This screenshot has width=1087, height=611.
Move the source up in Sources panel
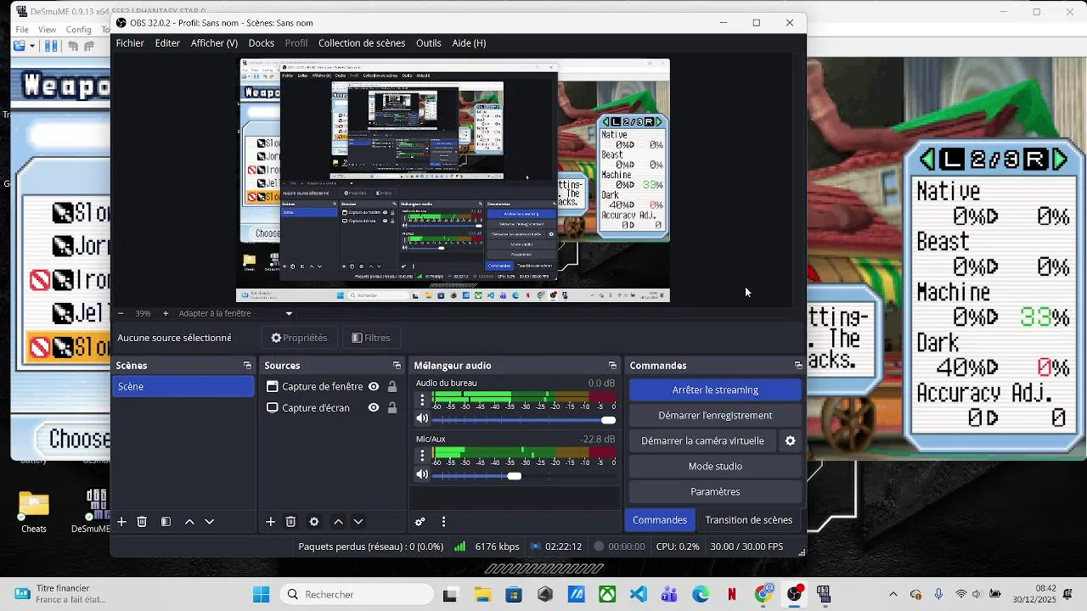(x=338, y=522)
